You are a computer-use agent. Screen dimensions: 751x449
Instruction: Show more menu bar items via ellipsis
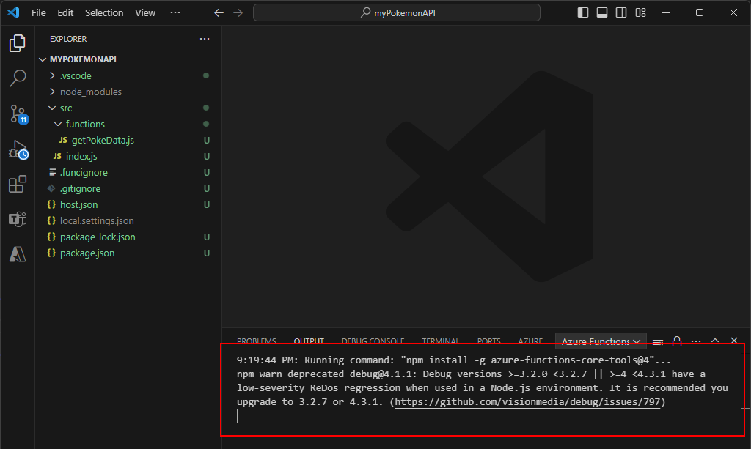(175, 12)
